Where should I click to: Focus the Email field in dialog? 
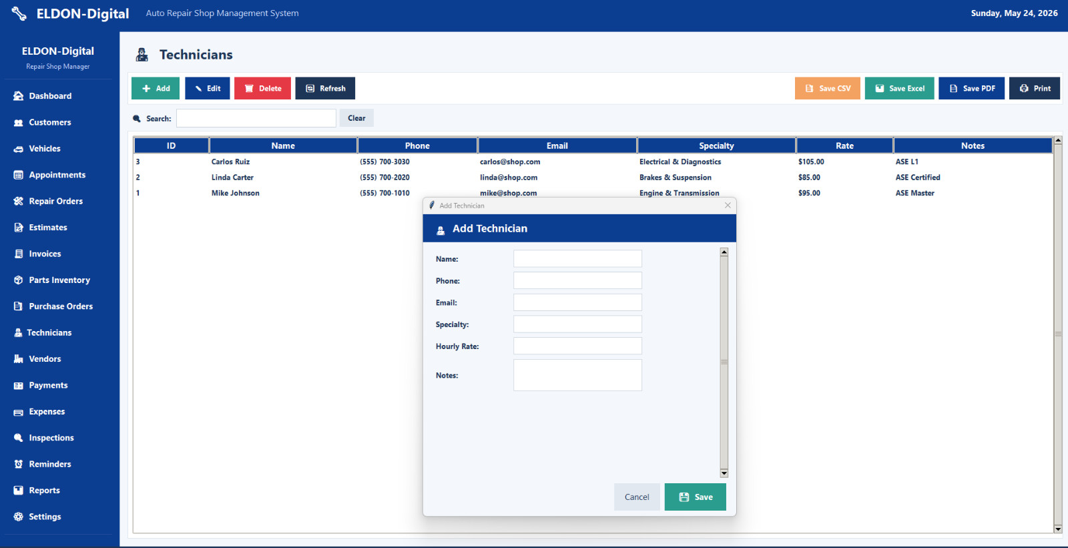point(577,302)
